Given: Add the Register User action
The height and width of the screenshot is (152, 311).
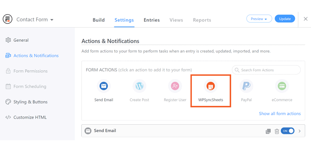Looking at the screenshot, I should [175, 86].
